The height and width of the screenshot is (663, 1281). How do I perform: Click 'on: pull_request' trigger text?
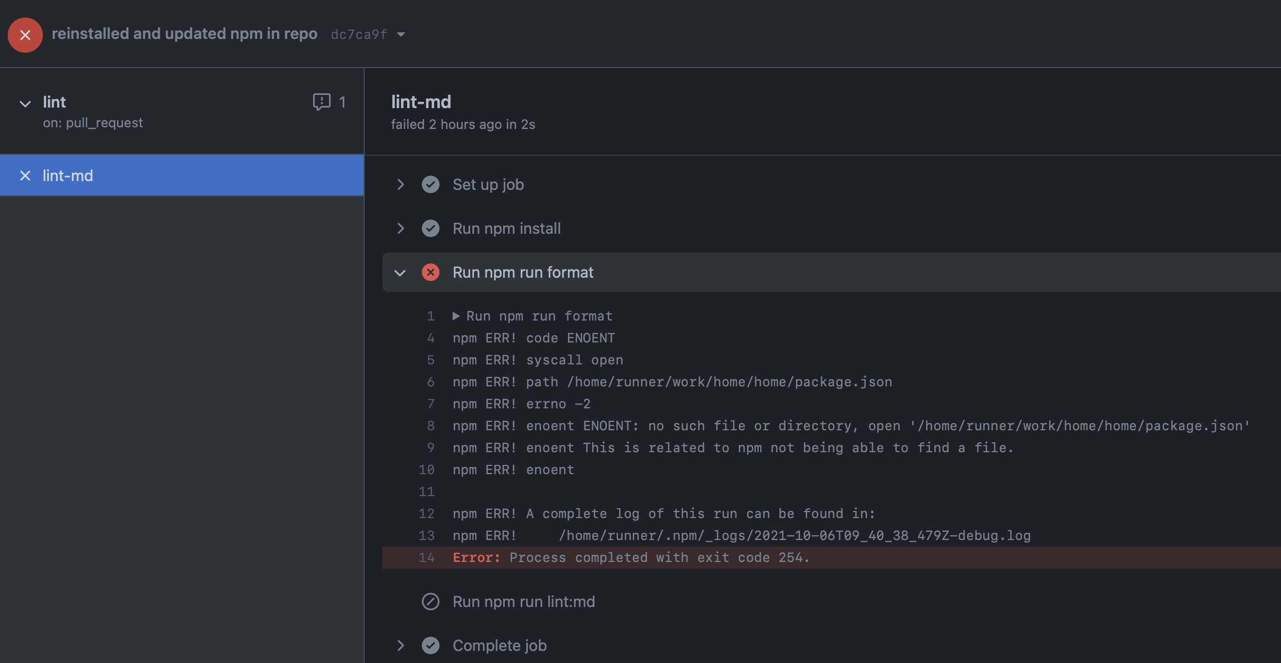93,123
